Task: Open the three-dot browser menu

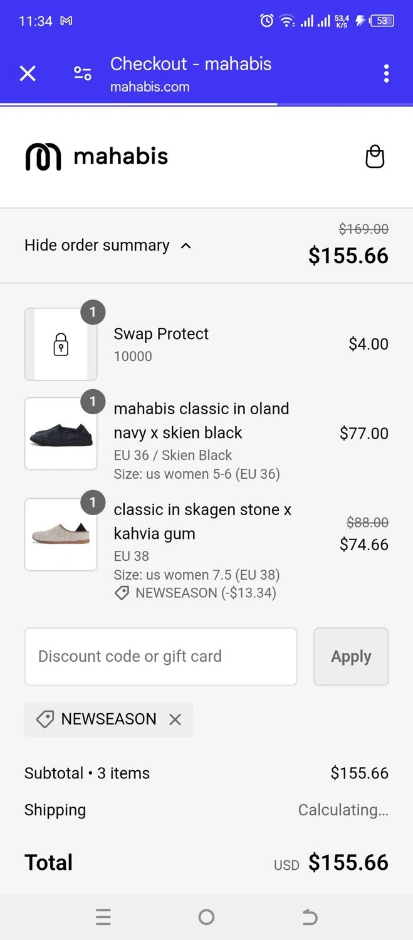Action: click(386, 74)
